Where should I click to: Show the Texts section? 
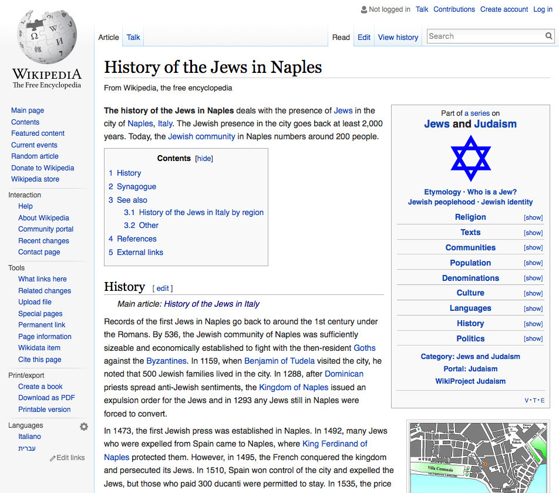[x=533, y=233]
